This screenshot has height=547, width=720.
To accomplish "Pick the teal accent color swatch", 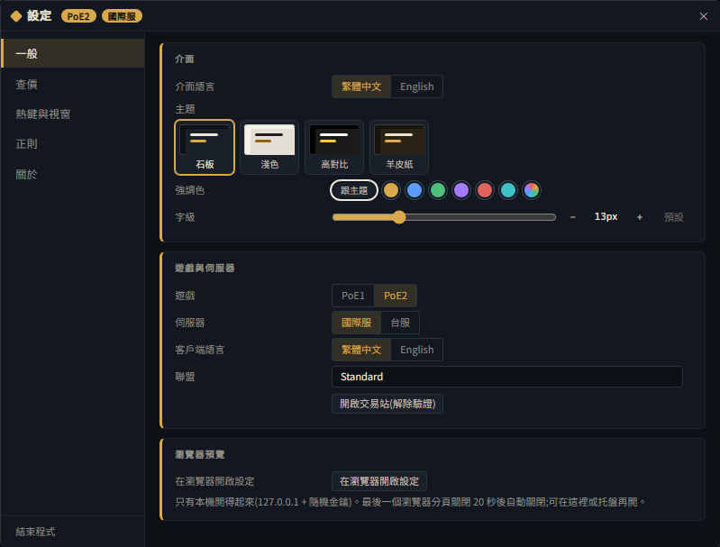I will (508, 190).
